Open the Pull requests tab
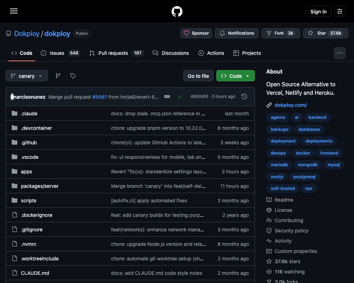The image size is (354, 283). (116, 53)
